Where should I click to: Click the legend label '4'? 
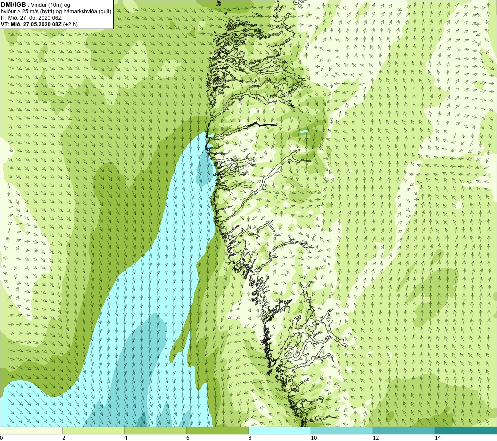[126, 438]
